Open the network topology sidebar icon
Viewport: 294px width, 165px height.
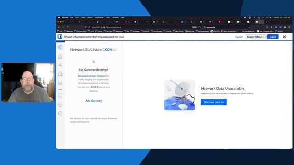(x=60, y=65)
